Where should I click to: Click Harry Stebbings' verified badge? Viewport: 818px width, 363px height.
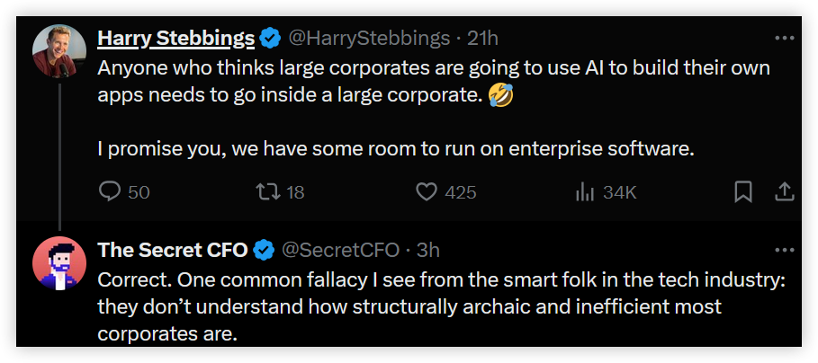[269, 38]
